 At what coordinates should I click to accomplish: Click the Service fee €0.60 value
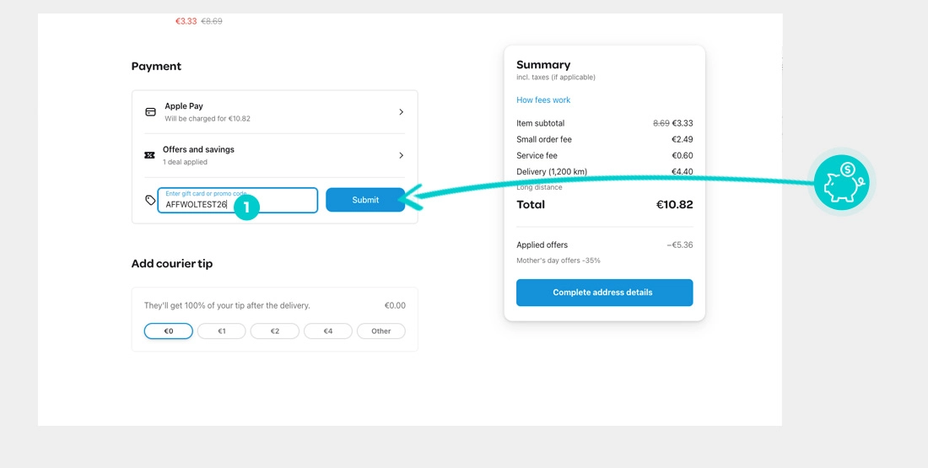682,156
